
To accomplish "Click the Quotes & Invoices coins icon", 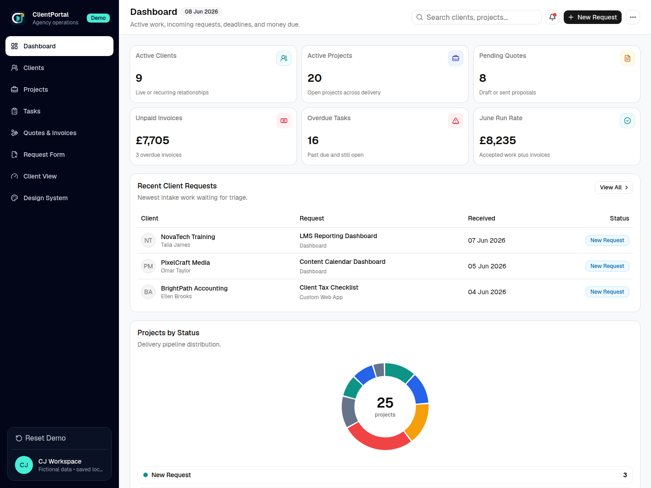I will 14,133.
